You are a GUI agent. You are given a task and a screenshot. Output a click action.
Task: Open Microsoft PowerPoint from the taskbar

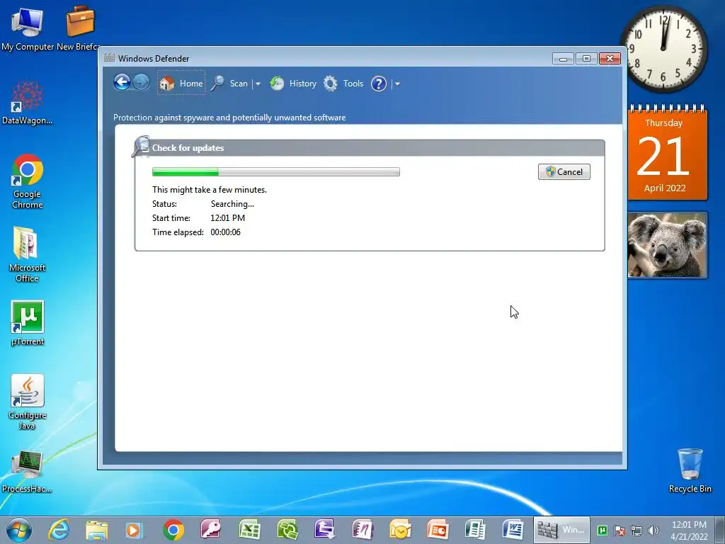(x=438, y=530)
